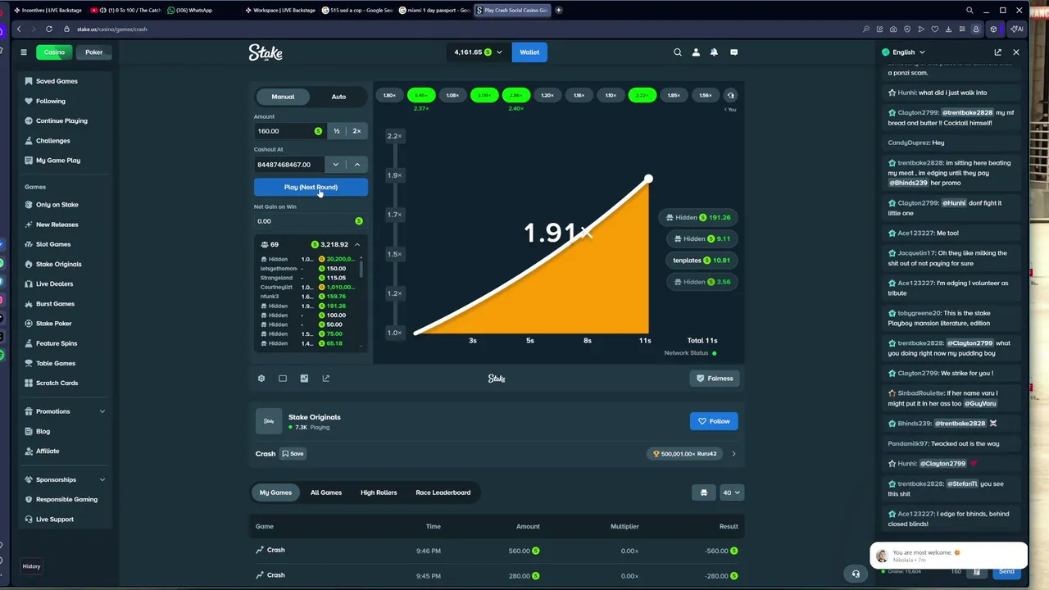Screen dimensions: 1049x590
Task: Select the High Rollers tab
Action: click(379, 492)
